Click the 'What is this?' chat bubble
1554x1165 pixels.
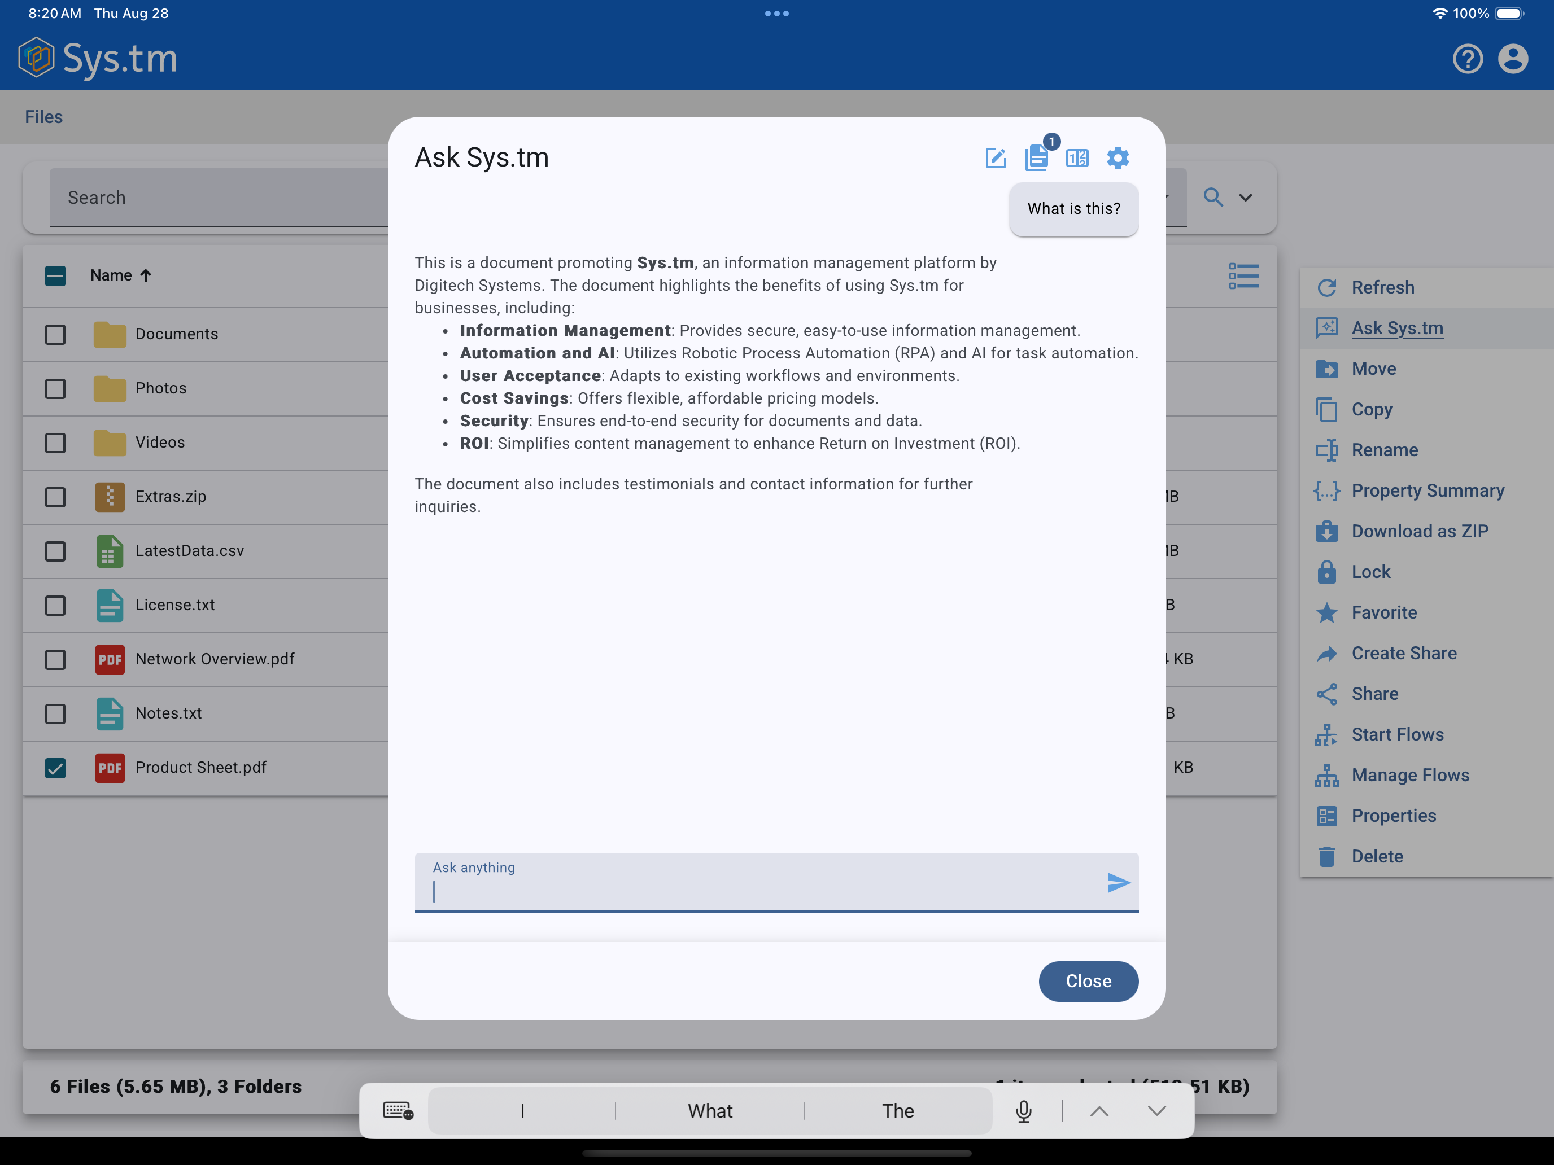[1073, 209]
